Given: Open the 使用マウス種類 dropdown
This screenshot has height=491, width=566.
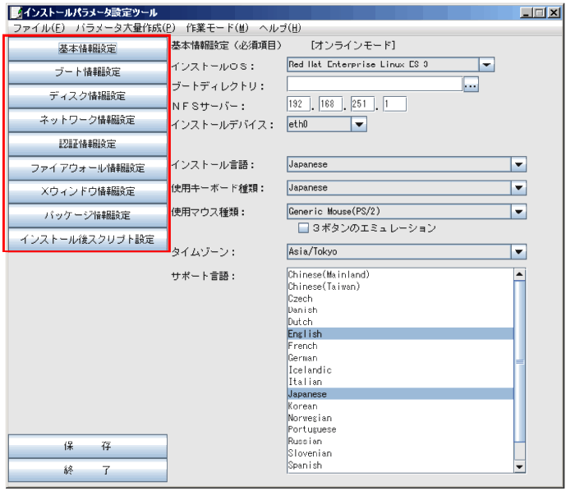Looking at the screenshot, I should 518,212.
